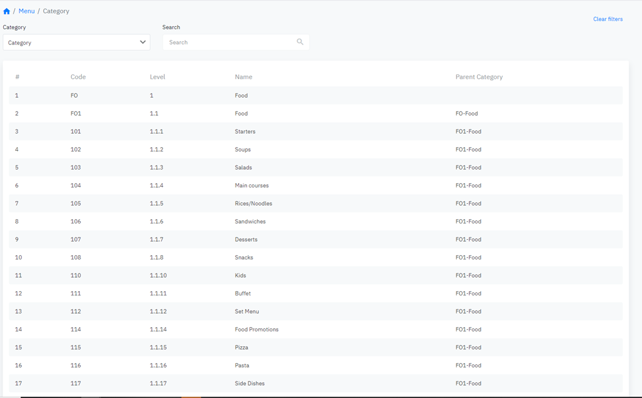Select the Soups category name
Viewport: 642px width, 398px height.
coord(242,150)
